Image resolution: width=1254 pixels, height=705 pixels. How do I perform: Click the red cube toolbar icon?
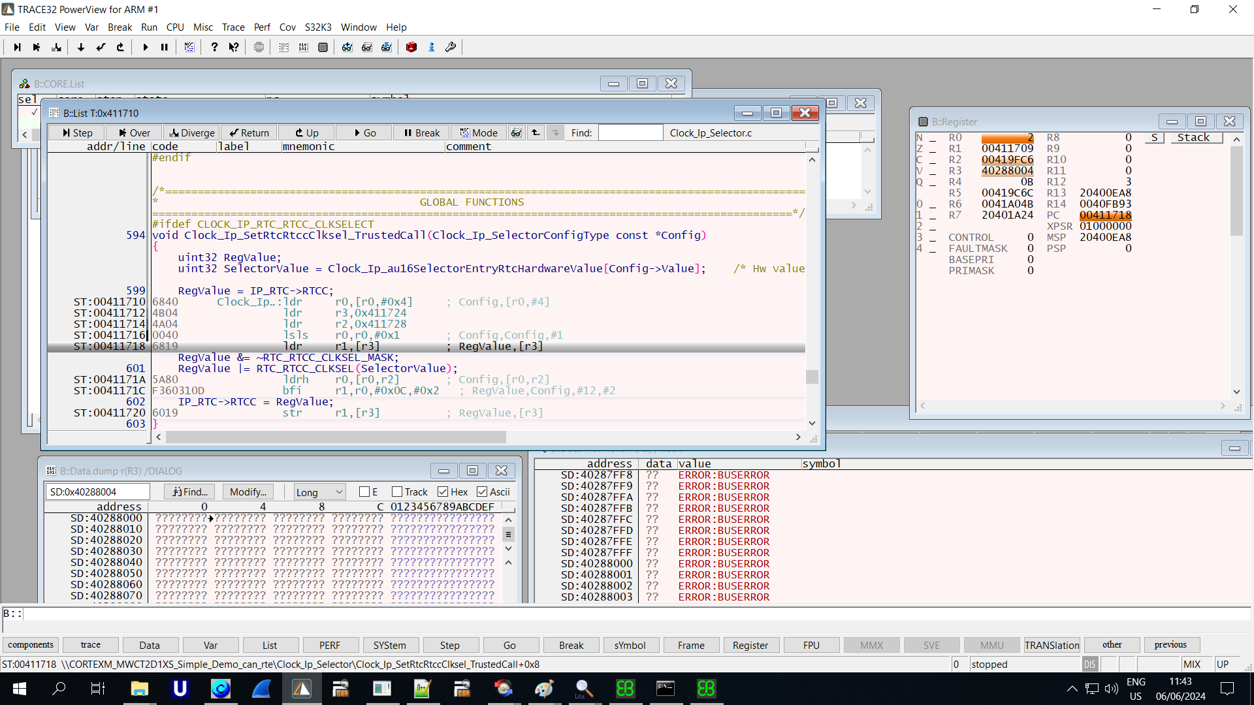(x=411, y=47)
